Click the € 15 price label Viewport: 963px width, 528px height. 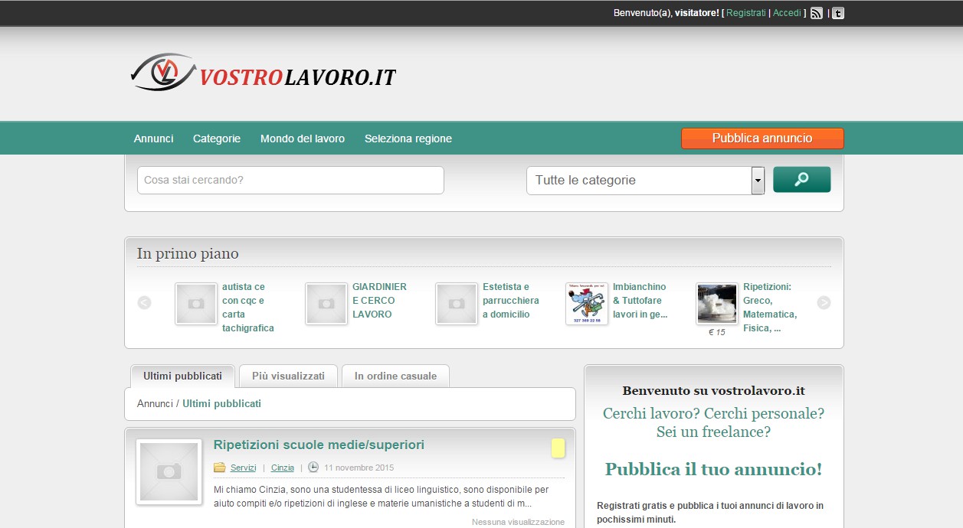717,332
